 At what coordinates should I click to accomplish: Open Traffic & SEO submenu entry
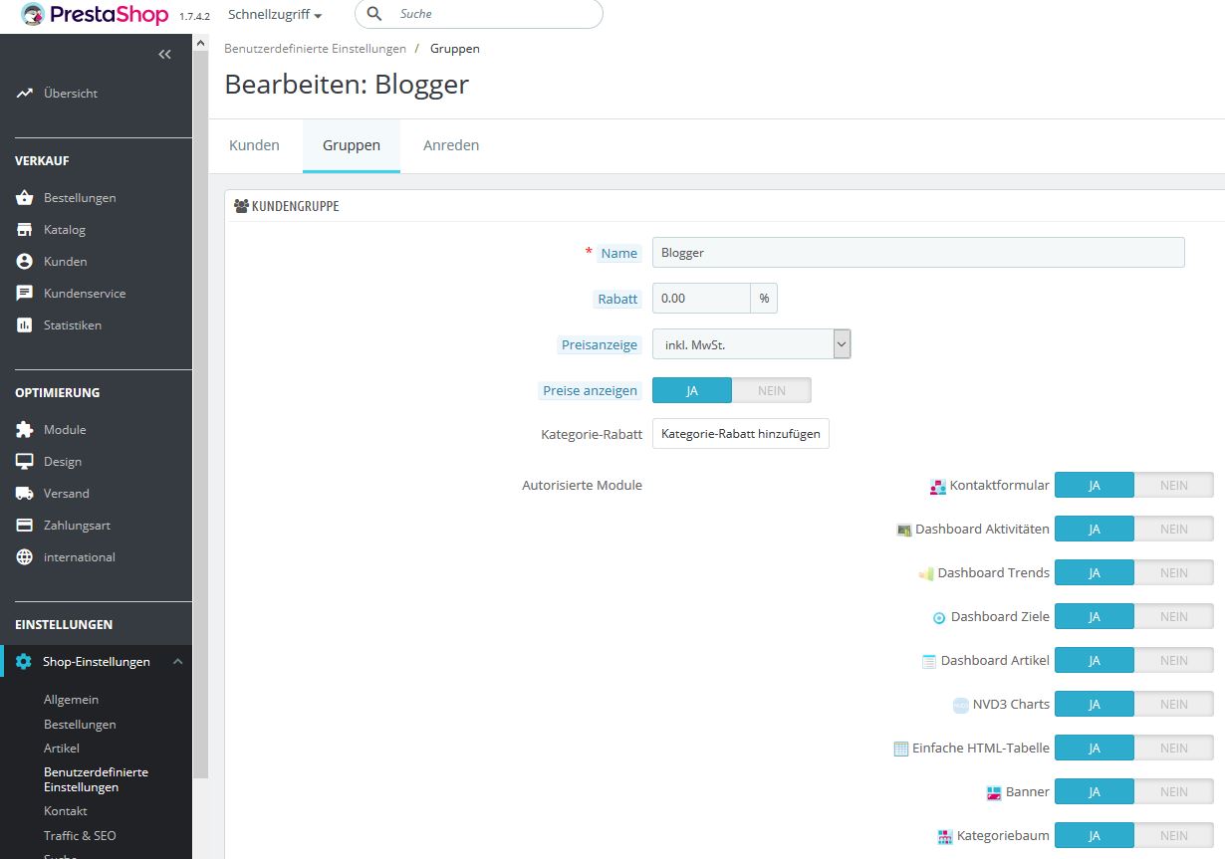pyautogui.click(x=80, y=835)
